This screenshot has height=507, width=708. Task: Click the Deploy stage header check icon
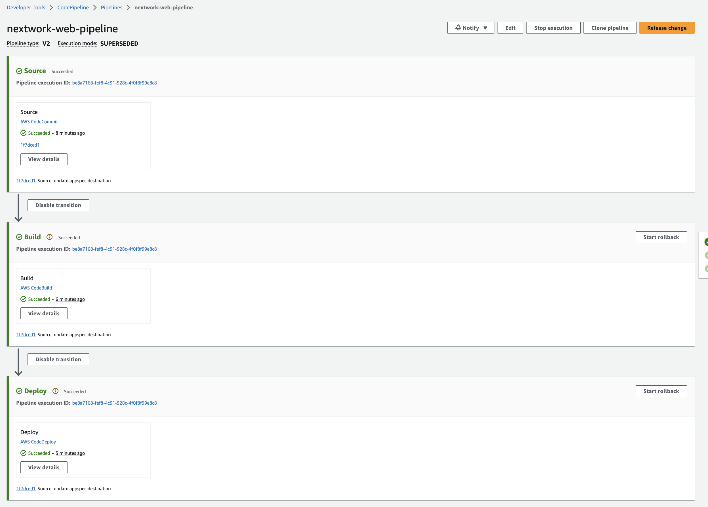click(x=19, y=391)
